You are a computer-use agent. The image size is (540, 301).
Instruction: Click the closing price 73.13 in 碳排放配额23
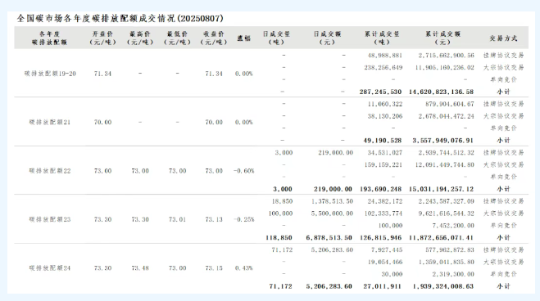[214, 219]
